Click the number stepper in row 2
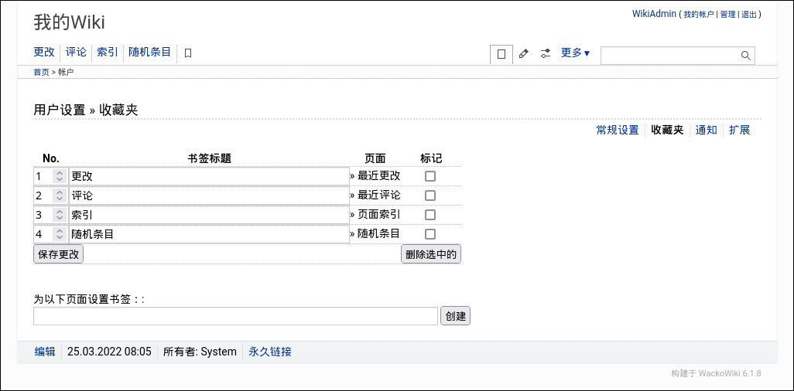This screenshot has width=794, height=391. tap(60, 195)
